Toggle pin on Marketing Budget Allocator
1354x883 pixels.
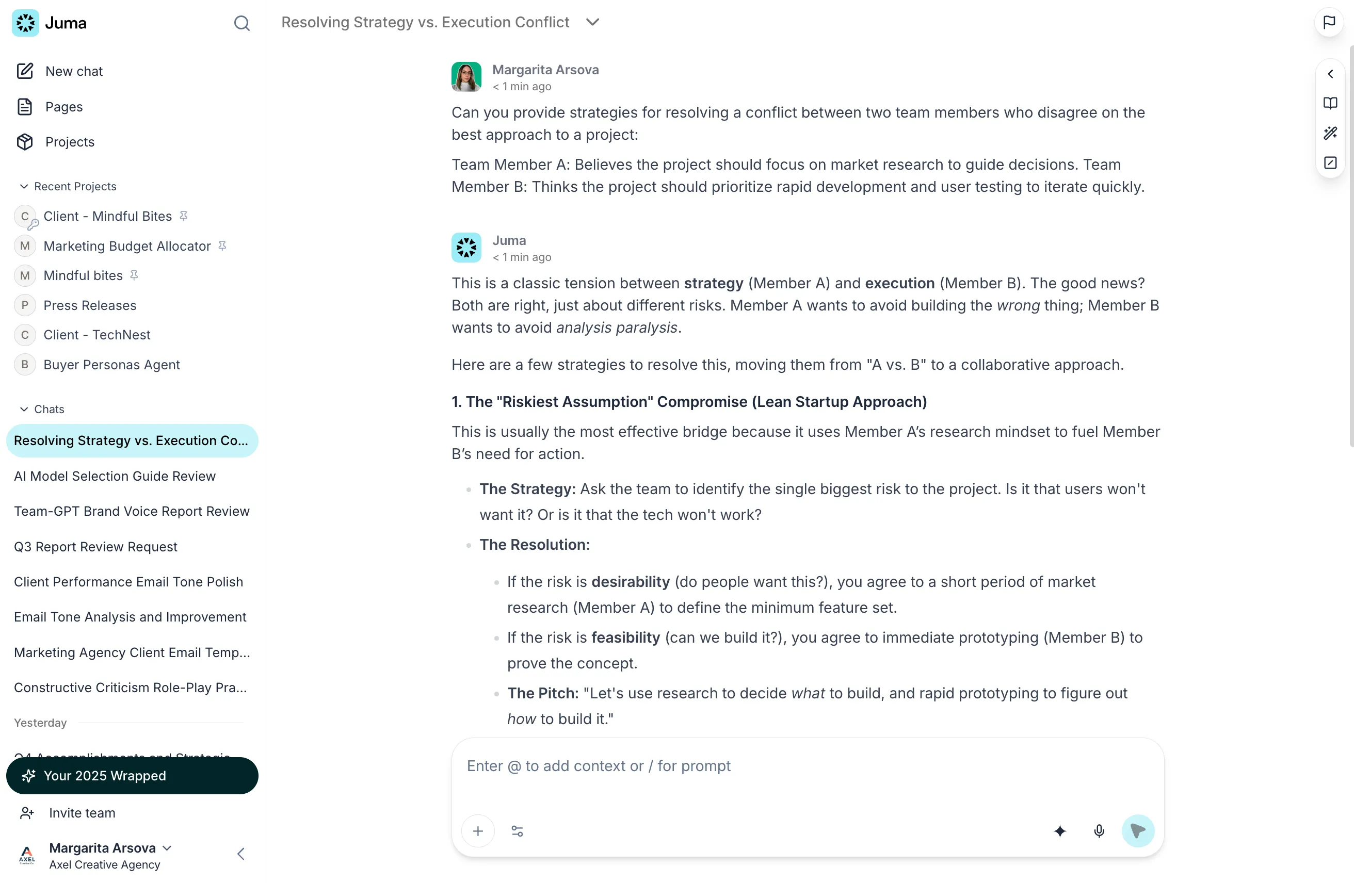(x=222, y=246)
